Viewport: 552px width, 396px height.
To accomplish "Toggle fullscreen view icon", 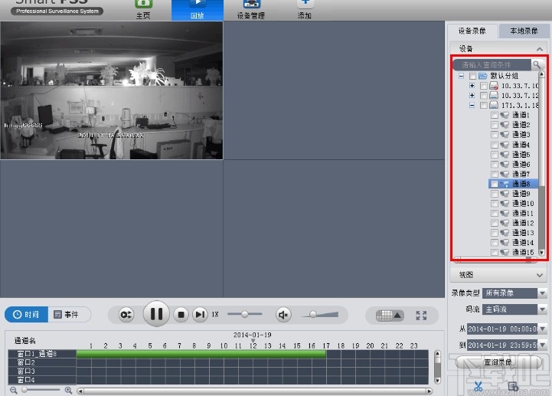I will [x=421, y=316].
